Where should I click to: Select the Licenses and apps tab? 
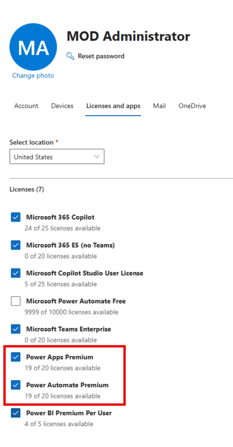click(x=113, y=106)
